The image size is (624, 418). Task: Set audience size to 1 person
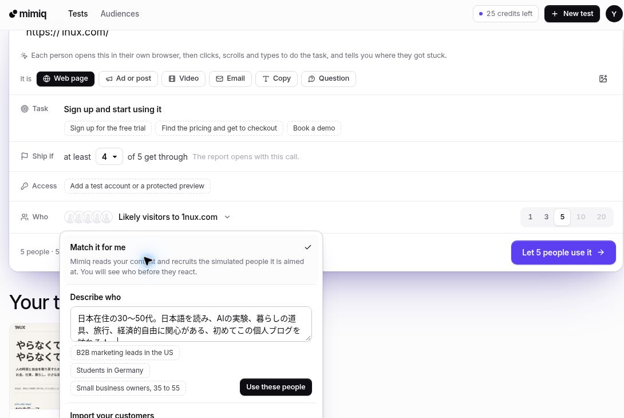(x=530, y=217)
